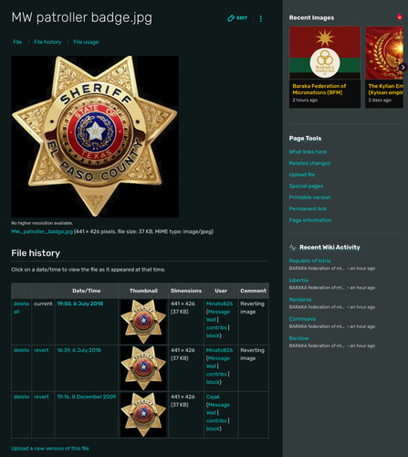The image size is (408, 457).
Task: Click the pencil icon beside EDIT
Action: [231, 18]
